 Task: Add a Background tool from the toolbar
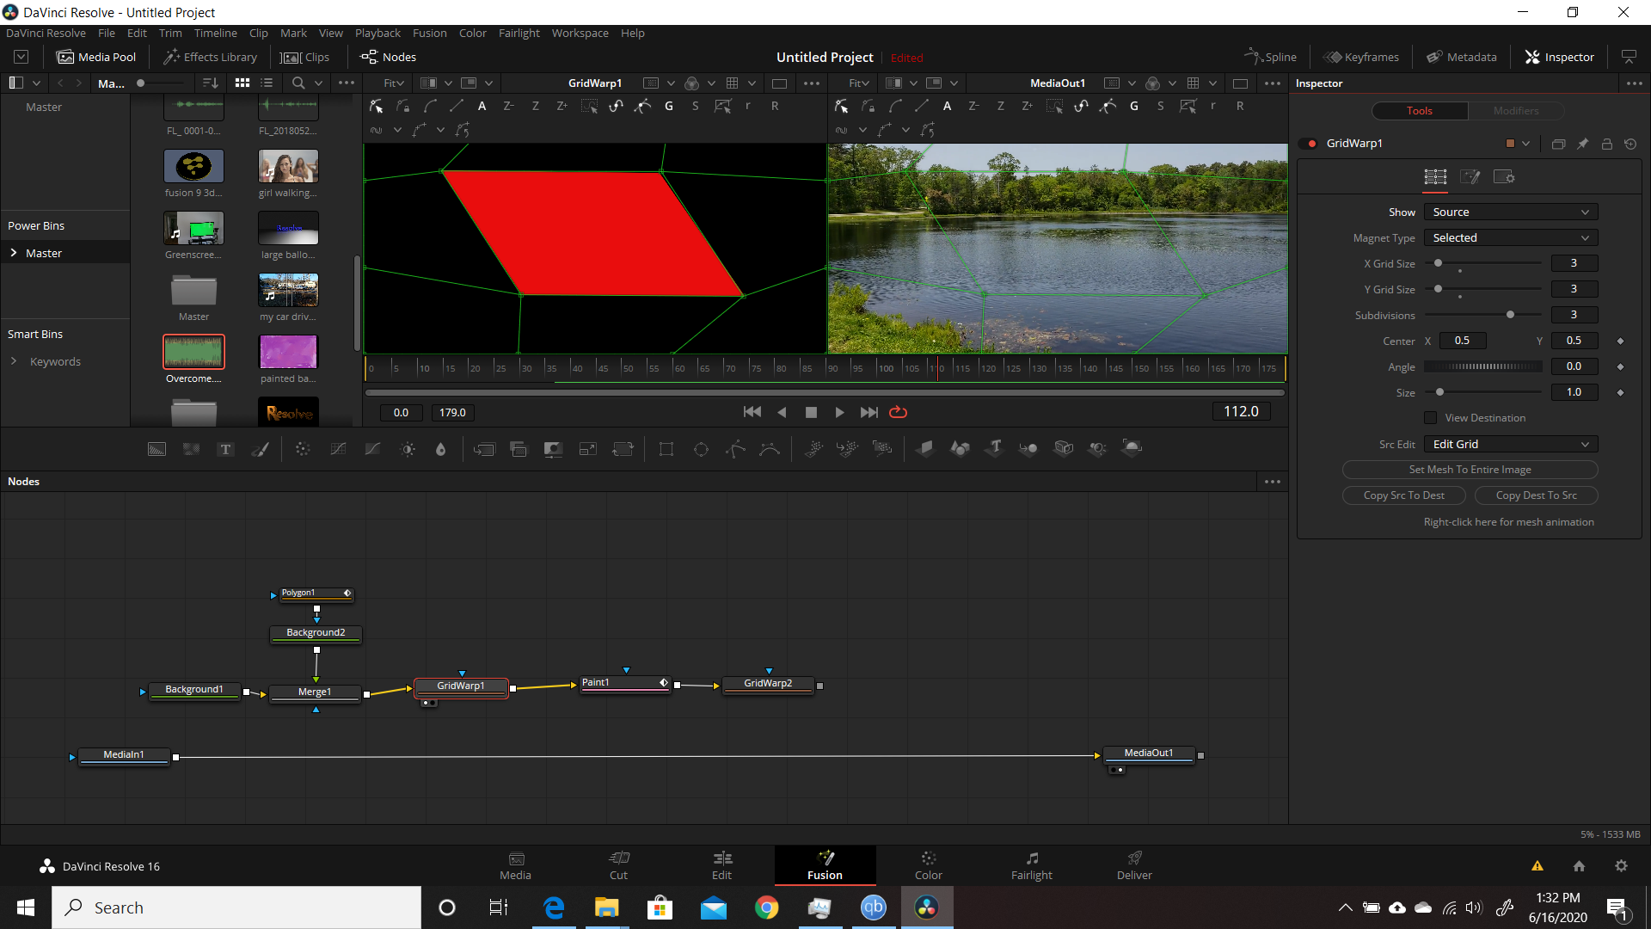(x=157, y=449)
